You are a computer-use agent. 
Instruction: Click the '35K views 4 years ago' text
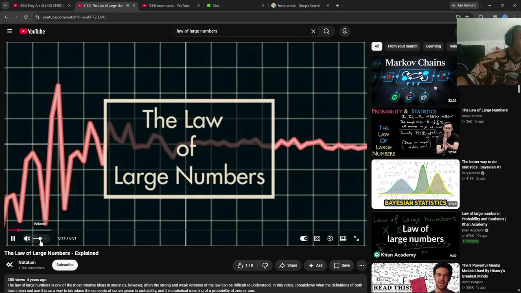coord(27,280)
